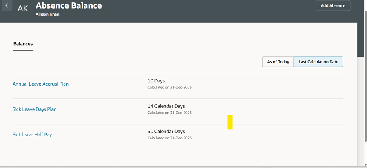Click the 10 Days balance value
The height and width of the screenshot is (168, 367).
(x=156, y=81)
